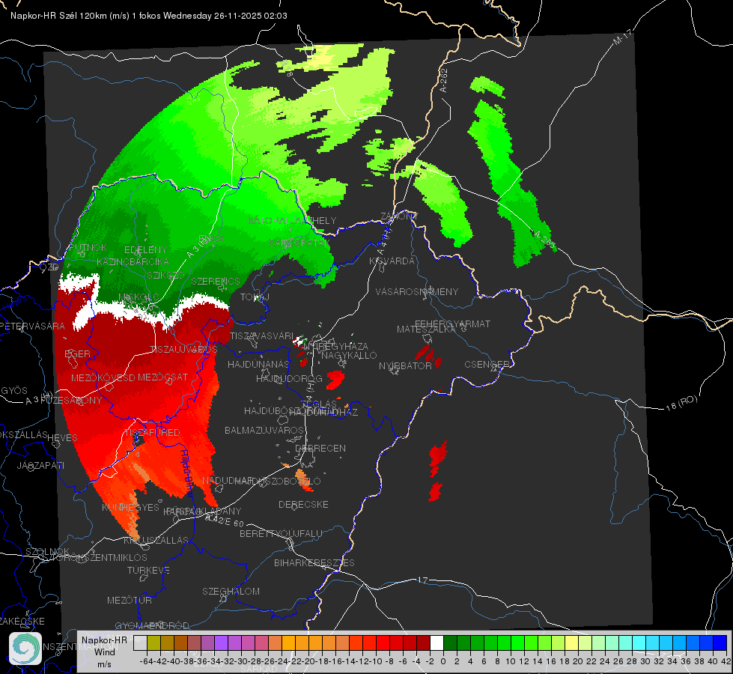
Task: Click the A-265 road label
Action: click(544, 240)
